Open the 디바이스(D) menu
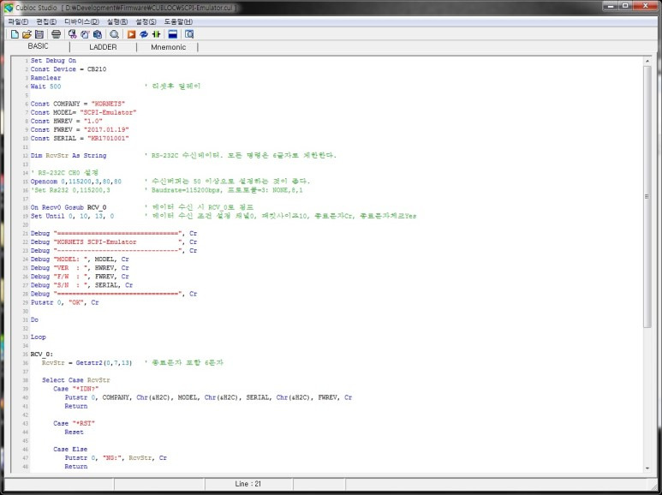This screenshot has width=662, height=495. click(x=81, y=21)
